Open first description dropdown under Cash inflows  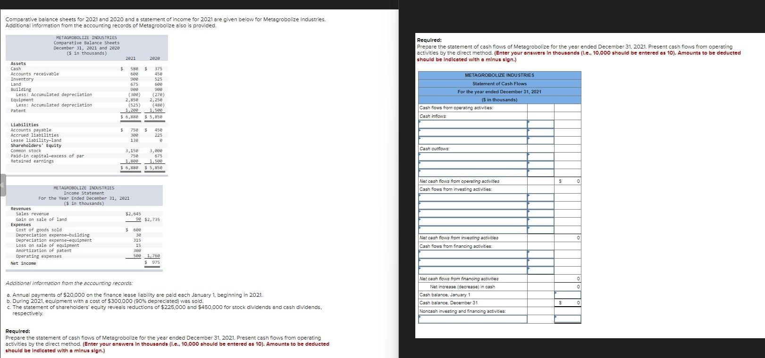(x=473, y=124)
